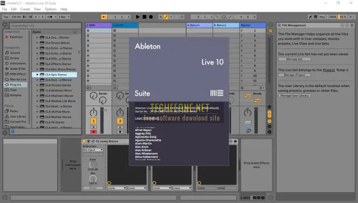The height and width of the screenshot is (203, 358).
Task: Click the browser search field
Action: 45,26
